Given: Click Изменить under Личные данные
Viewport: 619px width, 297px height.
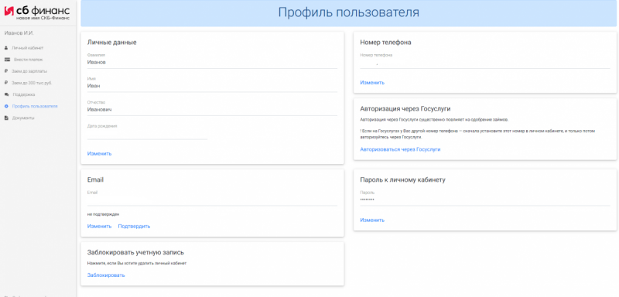Looking at the screenshot, I should point(99,153).
